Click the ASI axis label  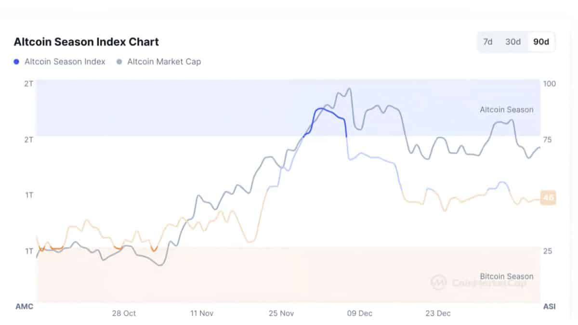coord(549,306)
